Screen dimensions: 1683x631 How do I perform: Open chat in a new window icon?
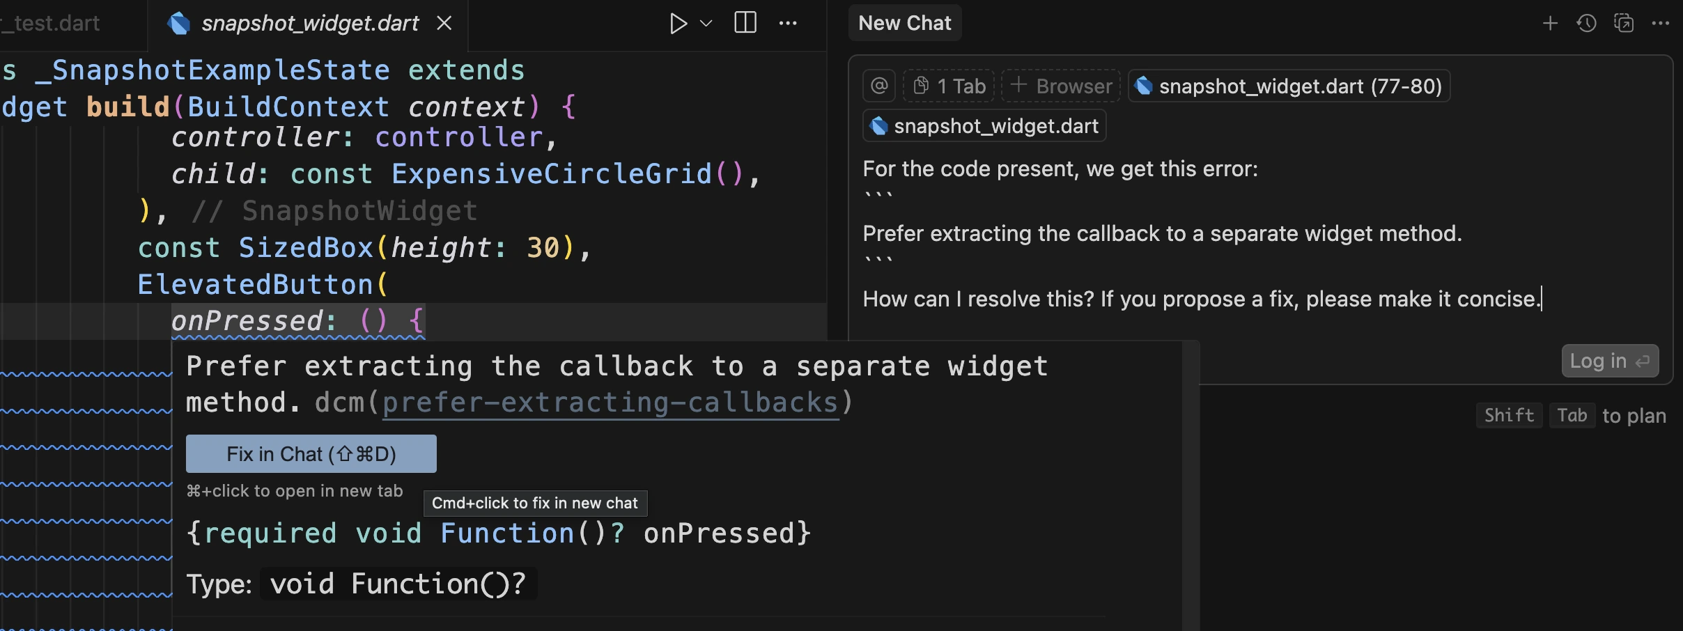pyautogui.click(x=1625, y=23)
